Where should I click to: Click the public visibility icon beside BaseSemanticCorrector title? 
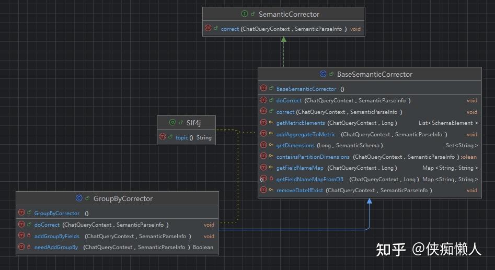tap(331, 74)
